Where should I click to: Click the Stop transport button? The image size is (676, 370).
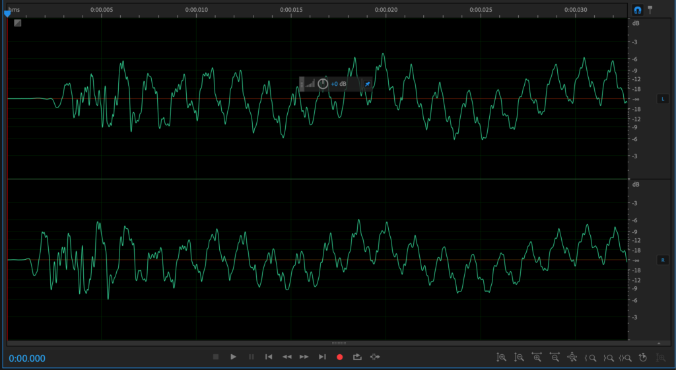point(215,357)
